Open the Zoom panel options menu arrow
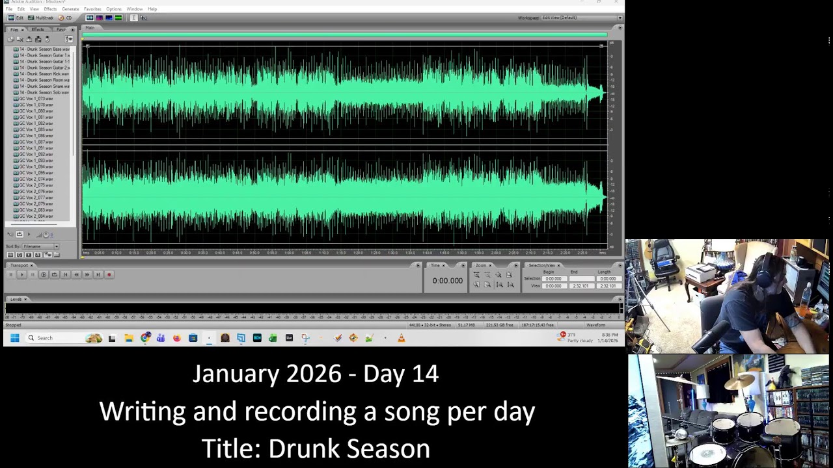This screenshot has height=468, width=833. click(x=515, y=265)
